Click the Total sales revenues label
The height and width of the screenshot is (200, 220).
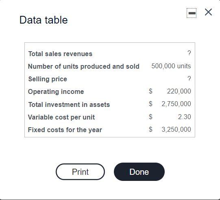60,54
